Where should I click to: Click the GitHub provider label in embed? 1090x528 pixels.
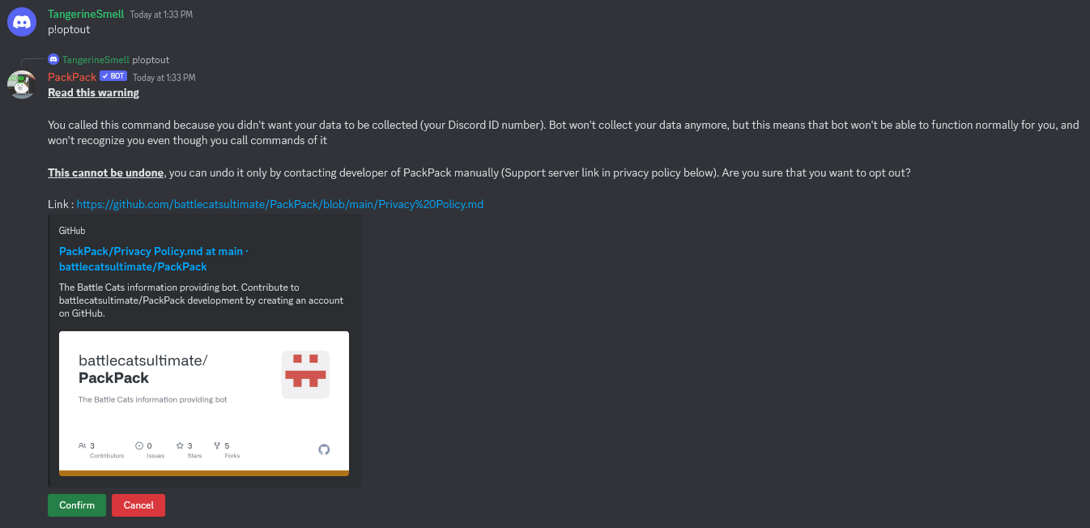pyautogui.click(x=72, y=231)
